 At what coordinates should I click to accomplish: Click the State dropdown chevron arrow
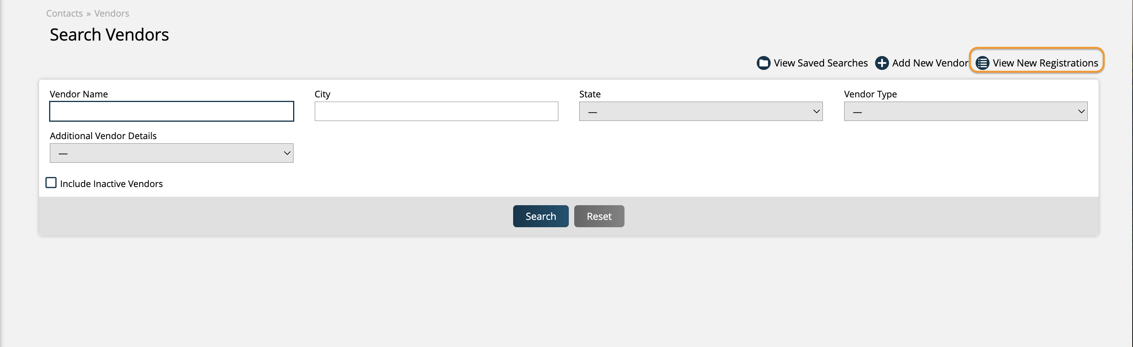click(816, 112)
